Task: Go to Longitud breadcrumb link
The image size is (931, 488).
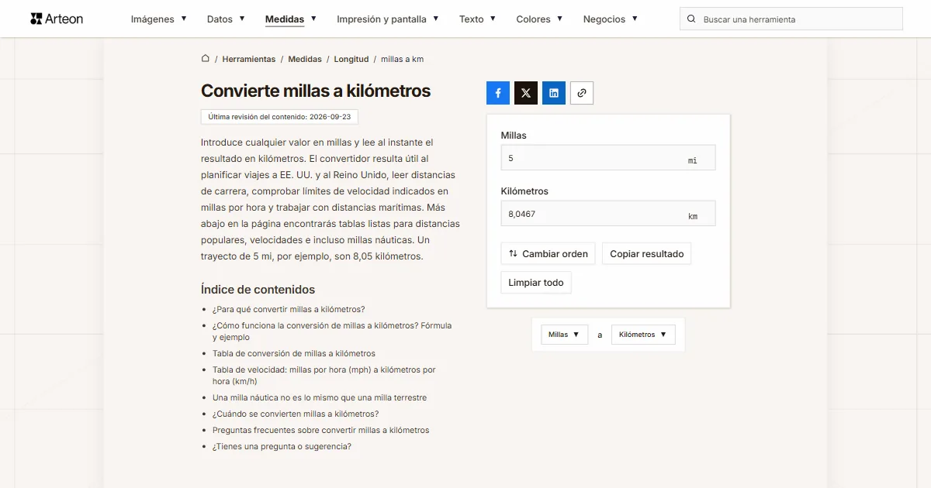Action: (351, 59)
